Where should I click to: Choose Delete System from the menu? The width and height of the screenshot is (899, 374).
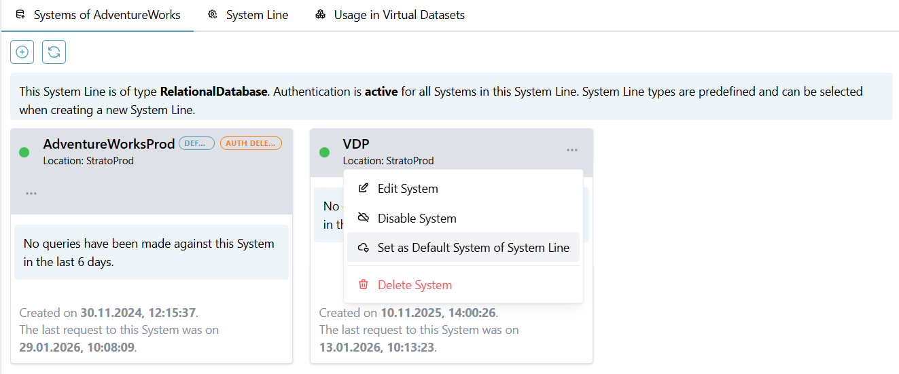pos(463,285)
